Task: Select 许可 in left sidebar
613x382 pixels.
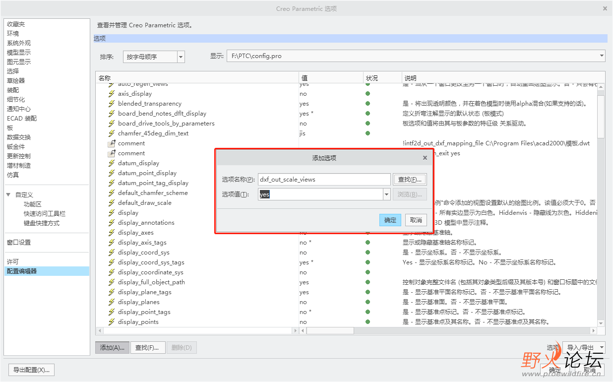Action: [x=13, y=262]
